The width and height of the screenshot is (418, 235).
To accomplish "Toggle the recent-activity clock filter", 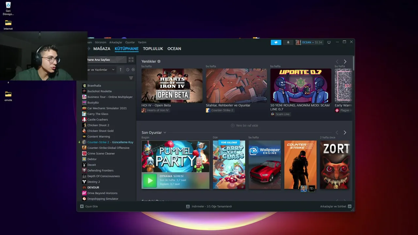I will tap(128, 70).
